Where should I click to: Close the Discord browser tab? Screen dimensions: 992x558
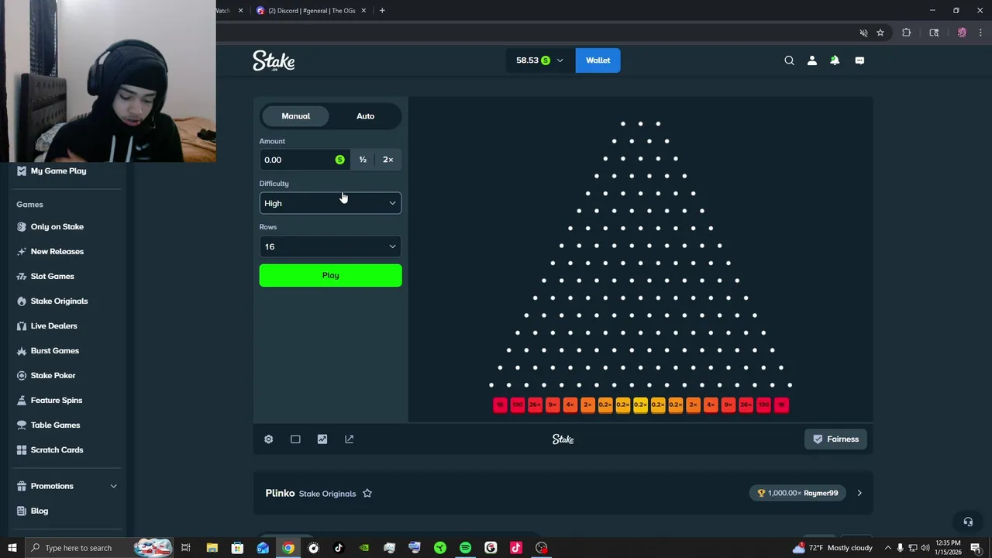tap(363, 11)
